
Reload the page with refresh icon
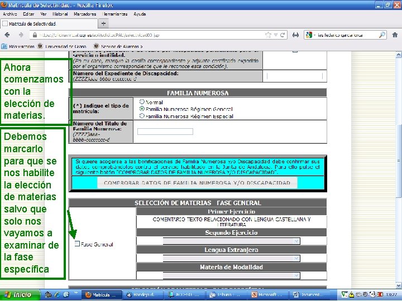coord(283,35)
